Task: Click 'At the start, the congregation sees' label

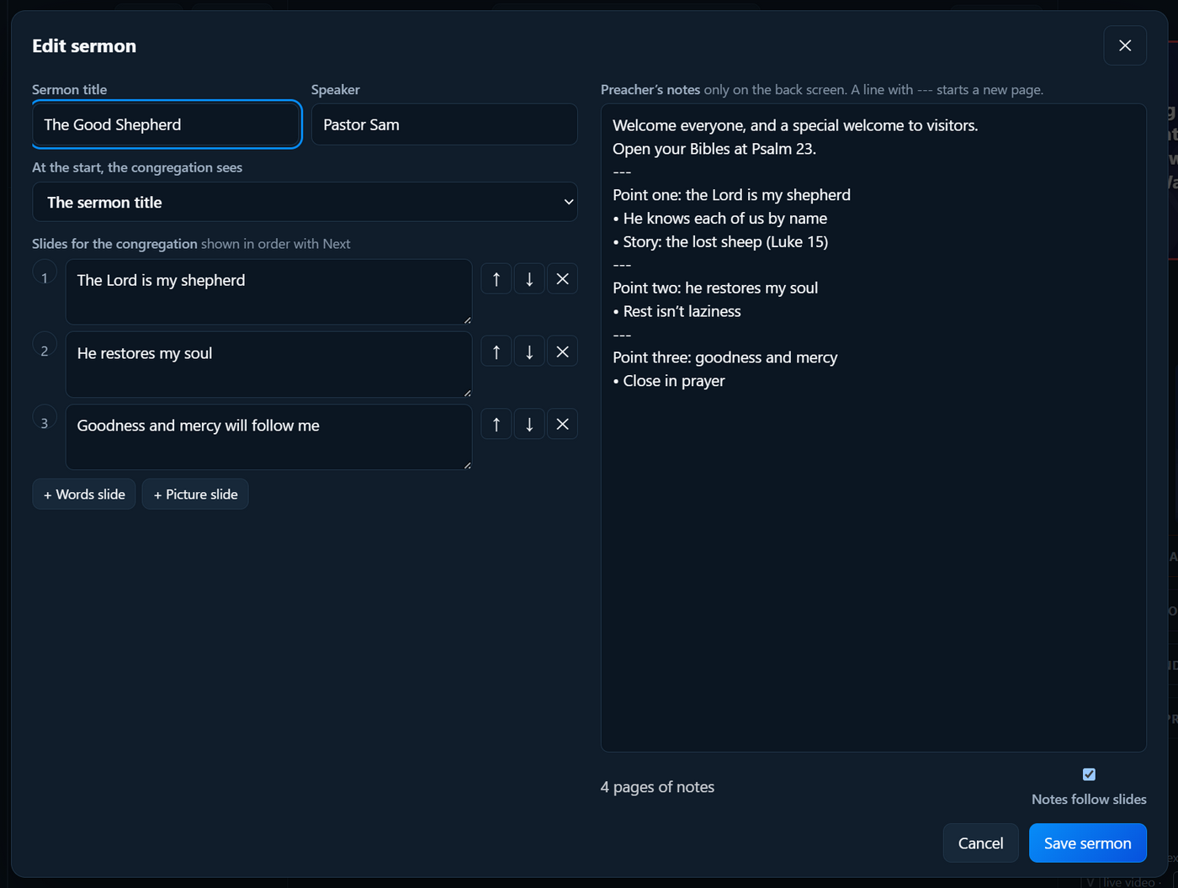Action: (137, 167)
